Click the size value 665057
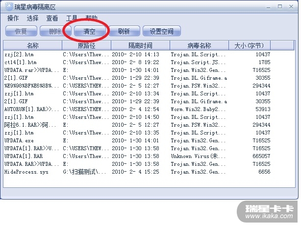This screenshot has height=225, width=301. click(x=261, y=156)
